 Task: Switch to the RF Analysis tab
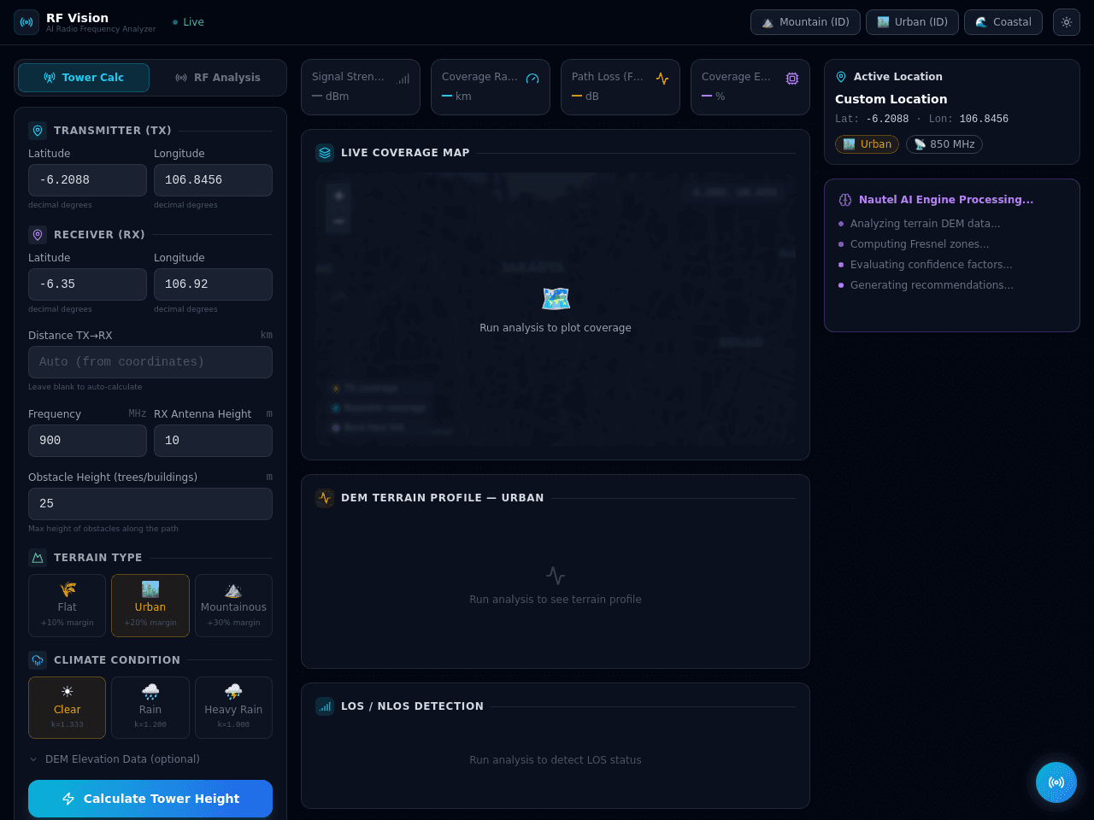tap(217, 78)
